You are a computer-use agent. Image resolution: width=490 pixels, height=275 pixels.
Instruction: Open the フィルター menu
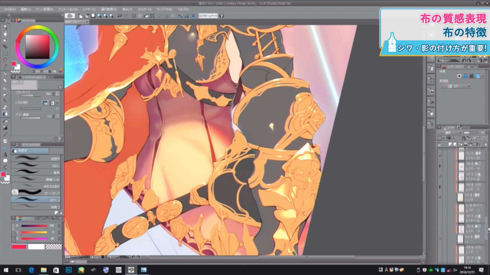tap(144, 9)
